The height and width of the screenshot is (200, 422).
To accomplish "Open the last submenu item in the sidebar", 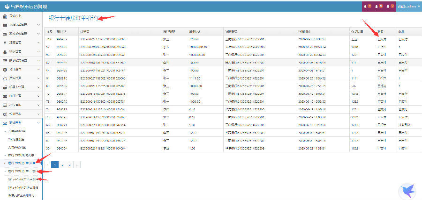I will point(21,194).
